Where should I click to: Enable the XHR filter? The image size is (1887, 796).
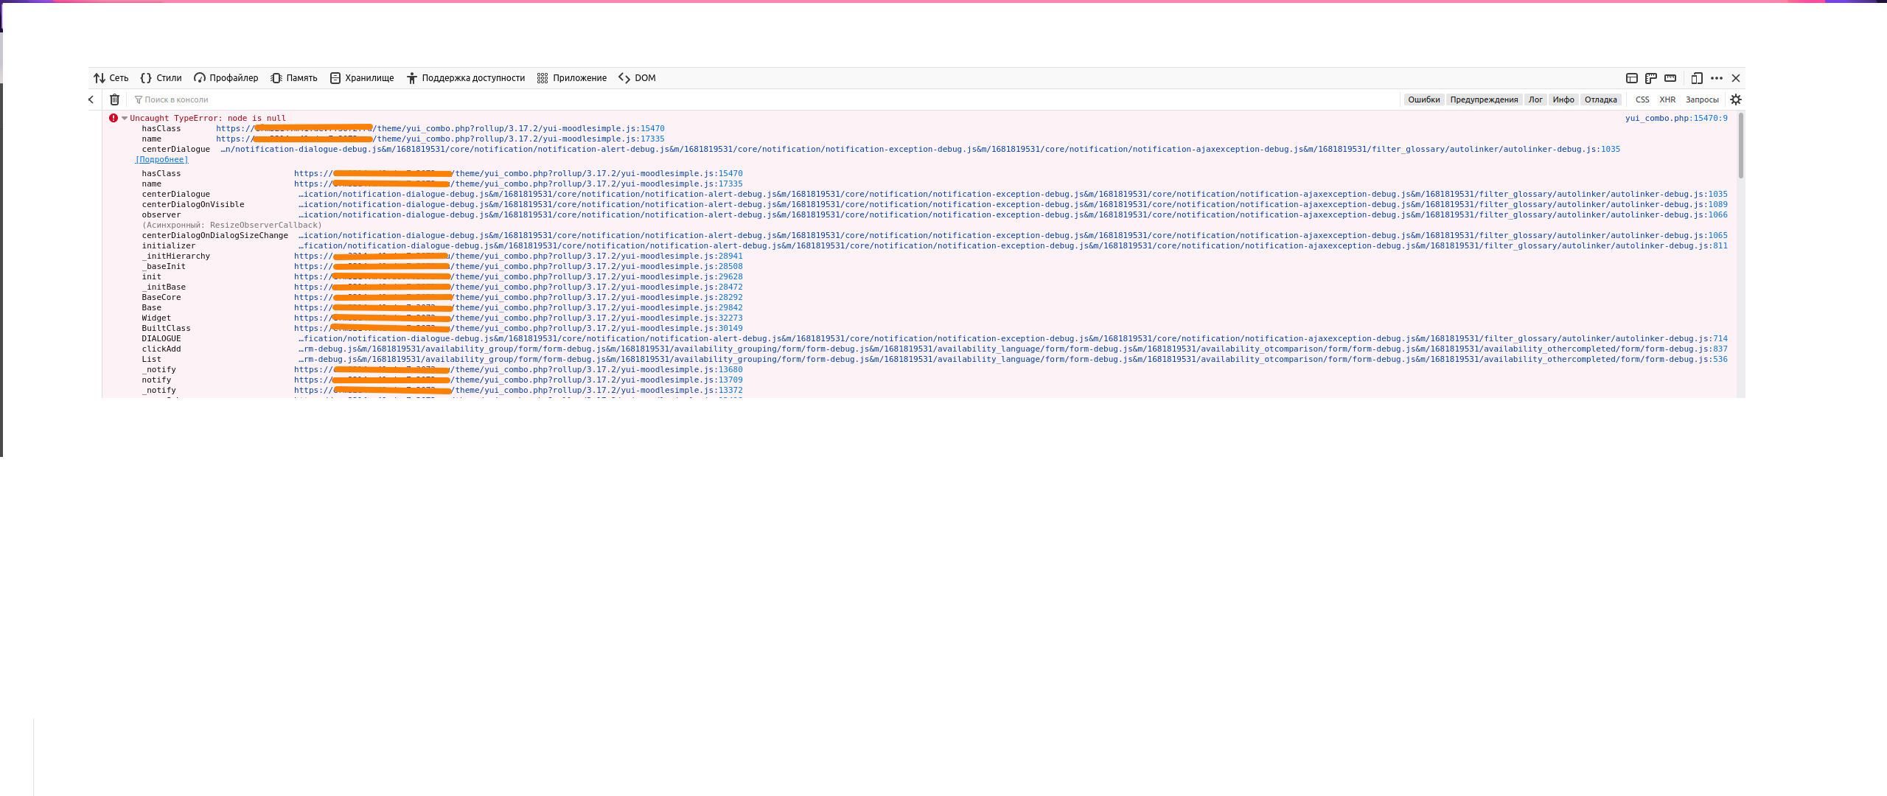coord(1667,99)
